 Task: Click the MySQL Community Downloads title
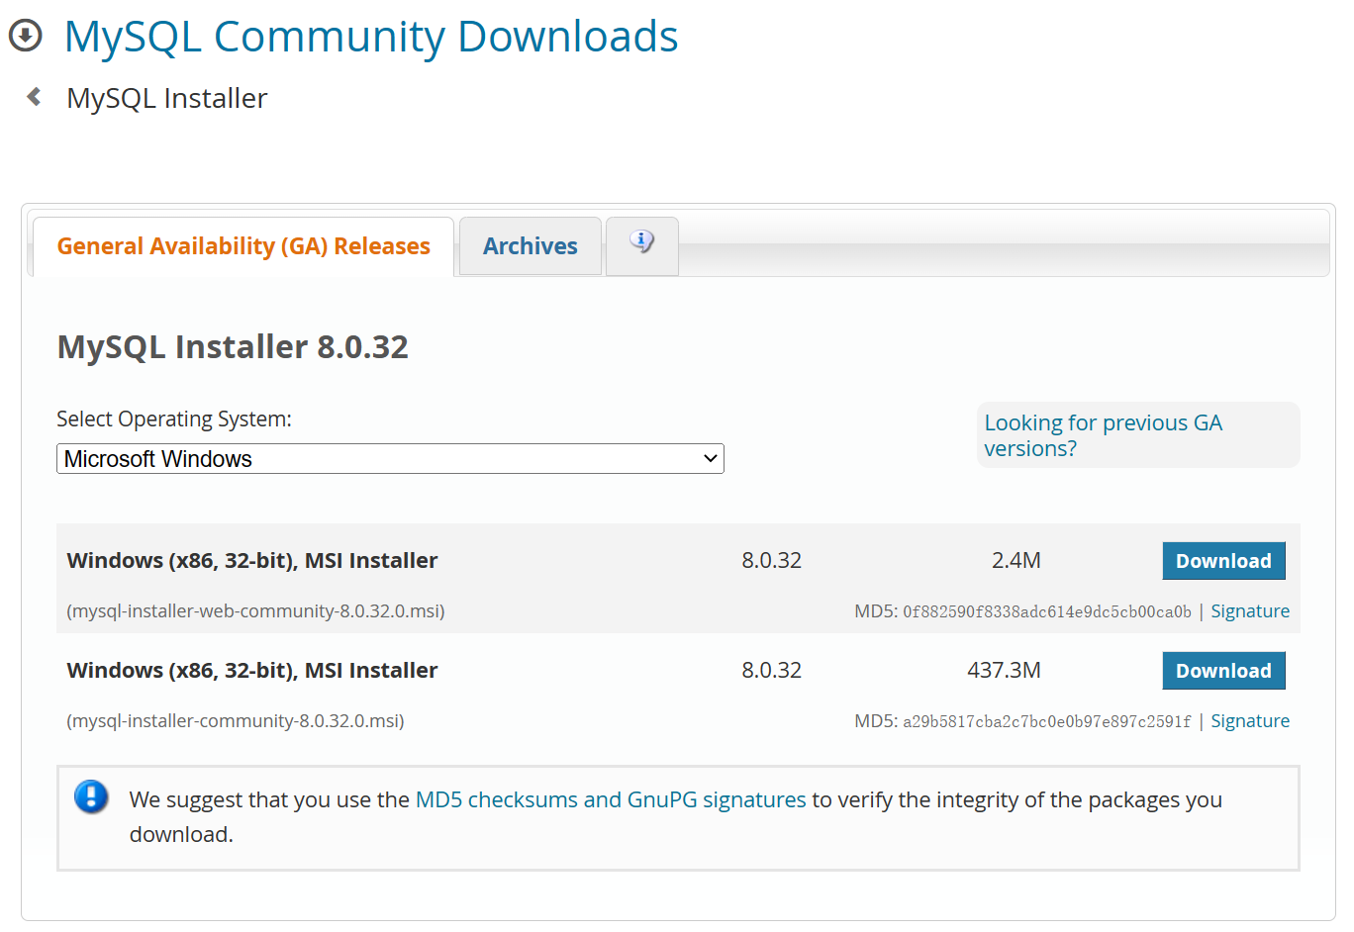(370, 37)
